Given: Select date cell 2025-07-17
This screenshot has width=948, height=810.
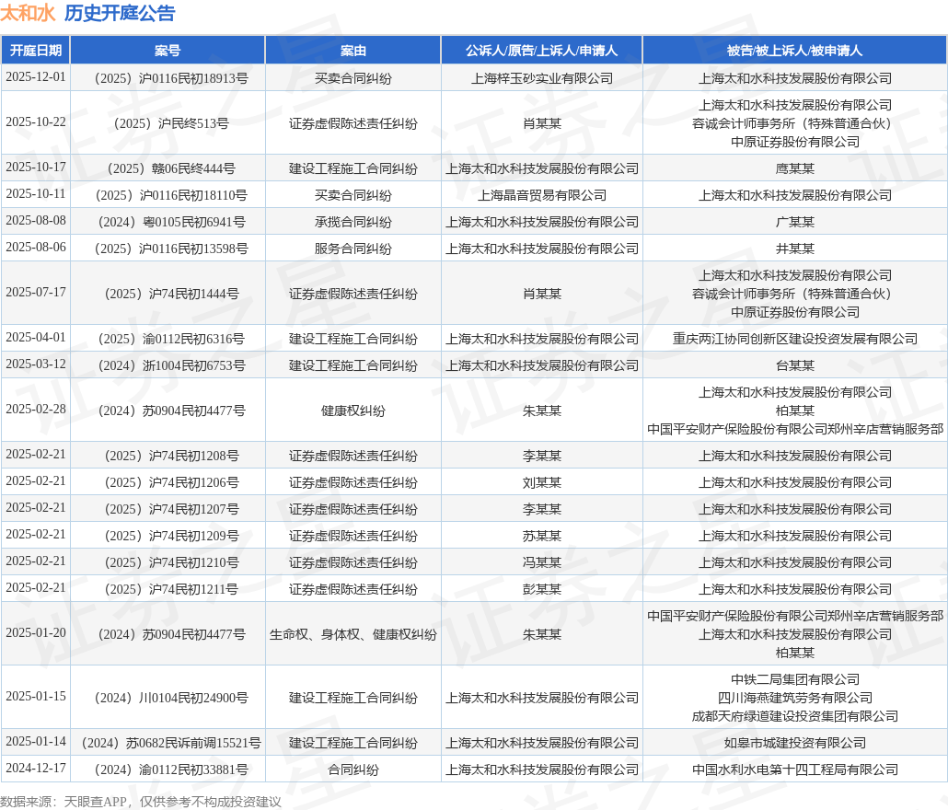Looking at the screenshot, I should click(x=36, y=293).
